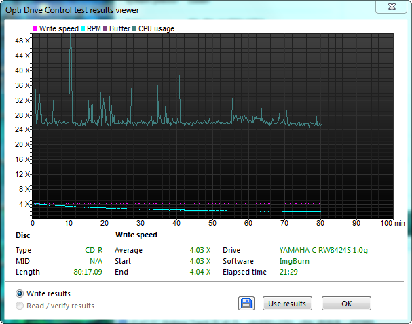The width and height of the screenshot is (412, 324).
Task: Click the magenta Write speed legend swatch
Action: tap(35, 28)
